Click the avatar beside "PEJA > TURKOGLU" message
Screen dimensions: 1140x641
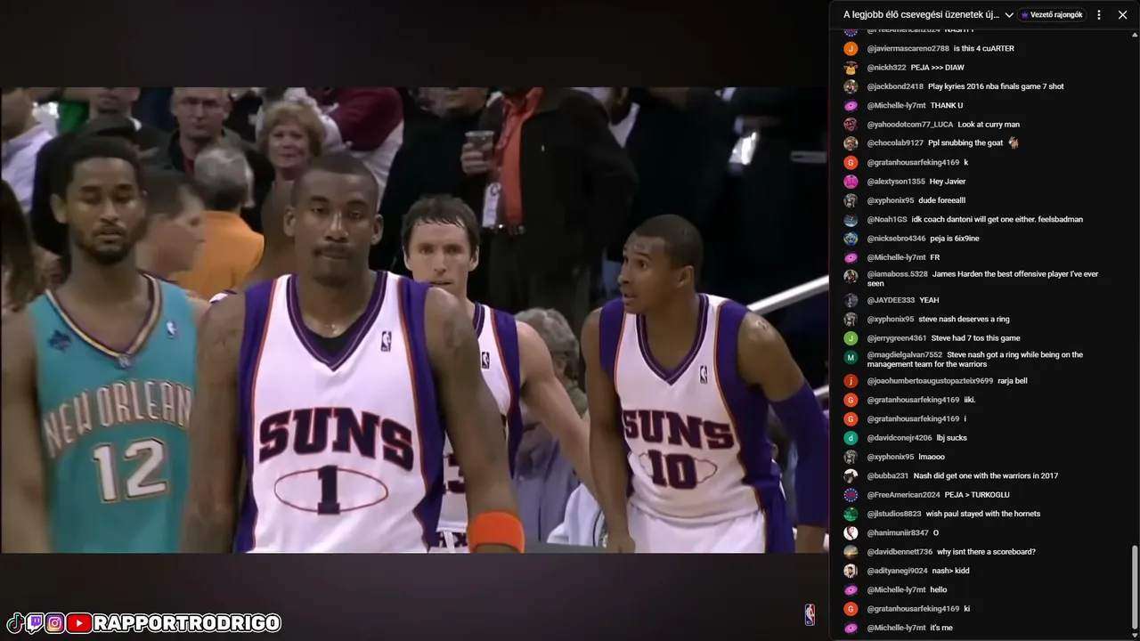(x=851, y=495)
